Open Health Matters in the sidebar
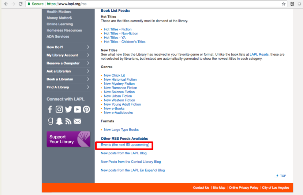Screen dimensions: 303x195 59,12
